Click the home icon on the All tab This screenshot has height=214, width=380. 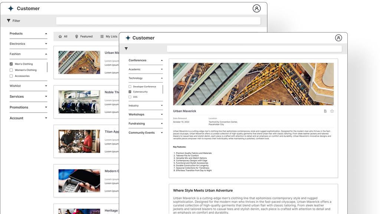60,36
